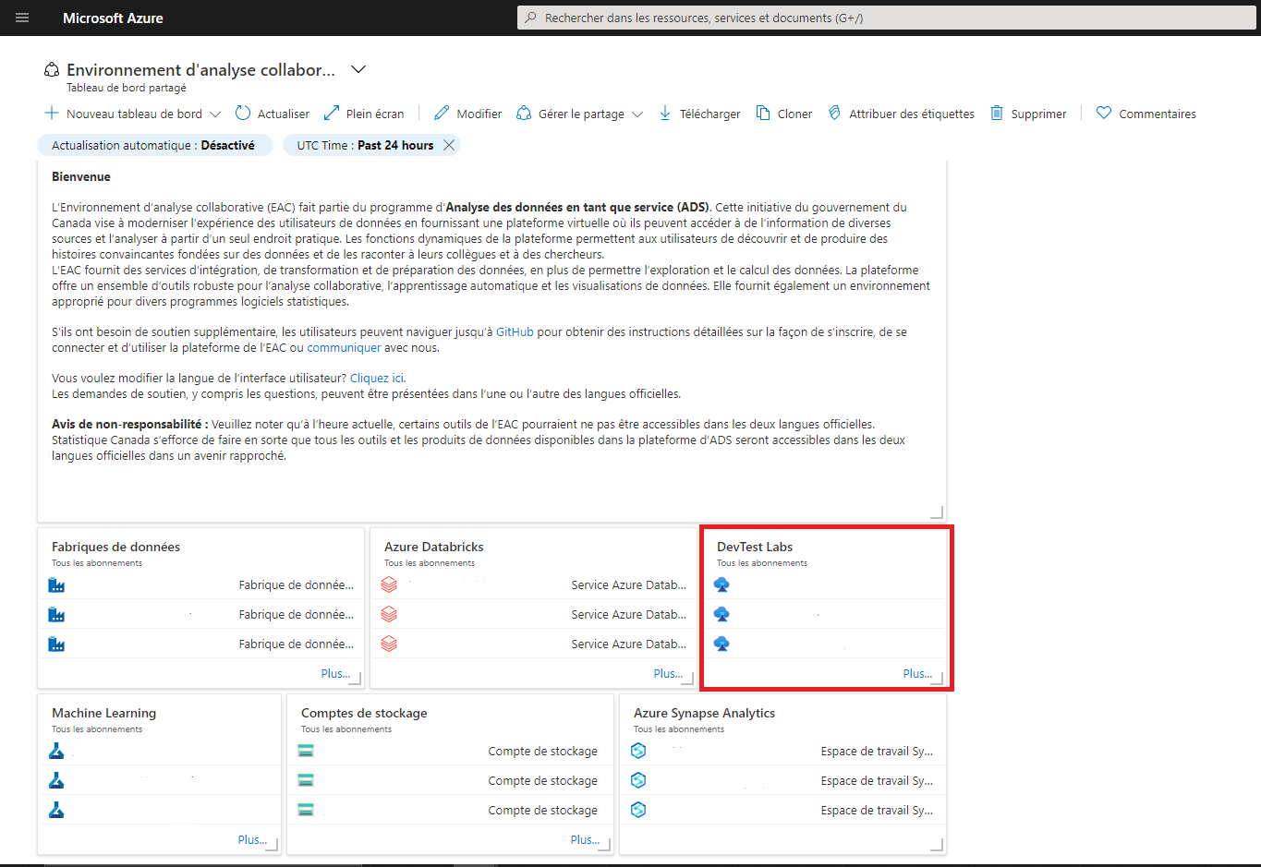Open the GitHub link in welcome text
The image size is (1261, 867).
coord(515,331)
